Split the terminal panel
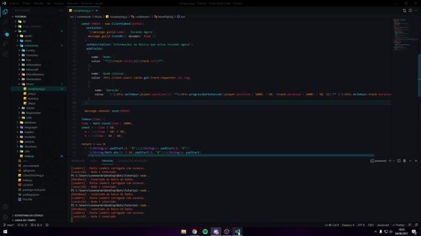 click(x=399, y=161)
